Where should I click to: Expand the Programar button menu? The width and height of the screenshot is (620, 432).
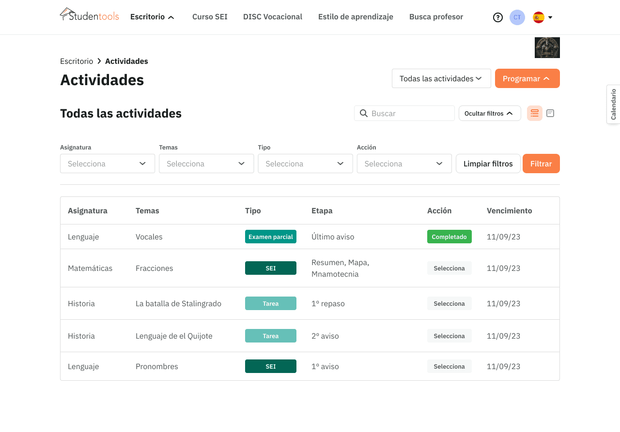pos(527,78)
